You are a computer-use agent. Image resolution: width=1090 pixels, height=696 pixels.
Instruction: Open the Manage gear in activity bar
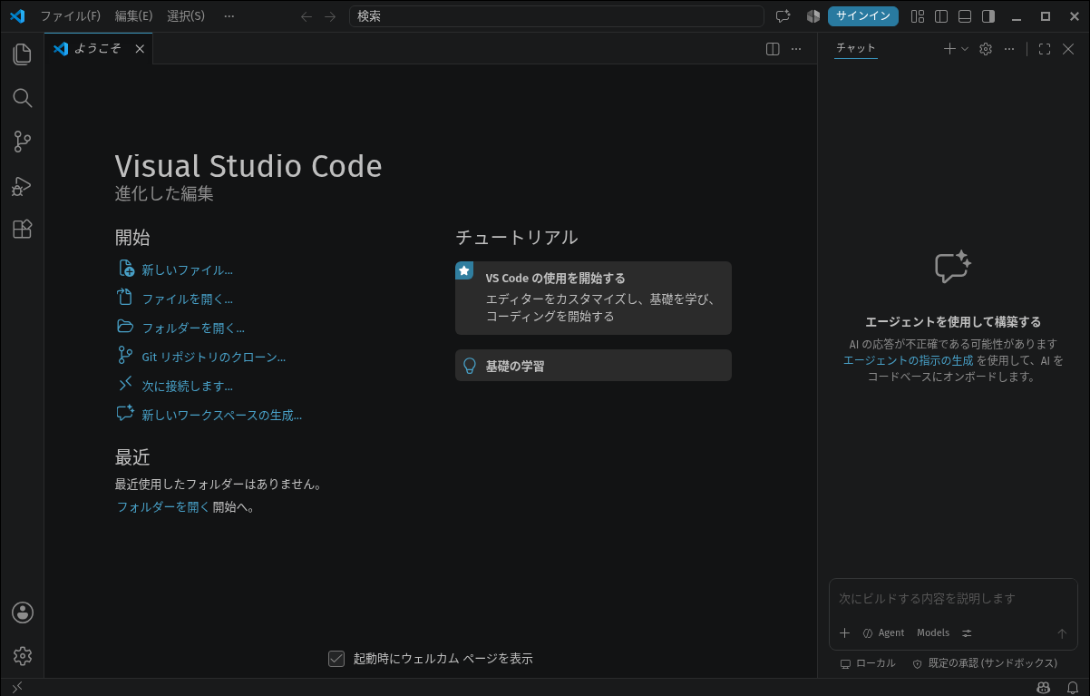(x=23, y=655)
